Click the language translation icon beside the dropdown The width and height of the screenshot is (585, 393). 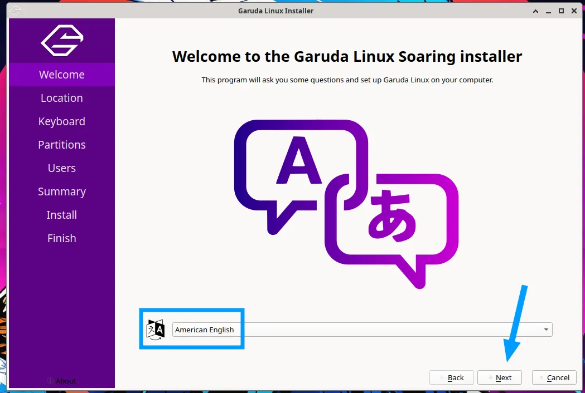coord(155,330)
